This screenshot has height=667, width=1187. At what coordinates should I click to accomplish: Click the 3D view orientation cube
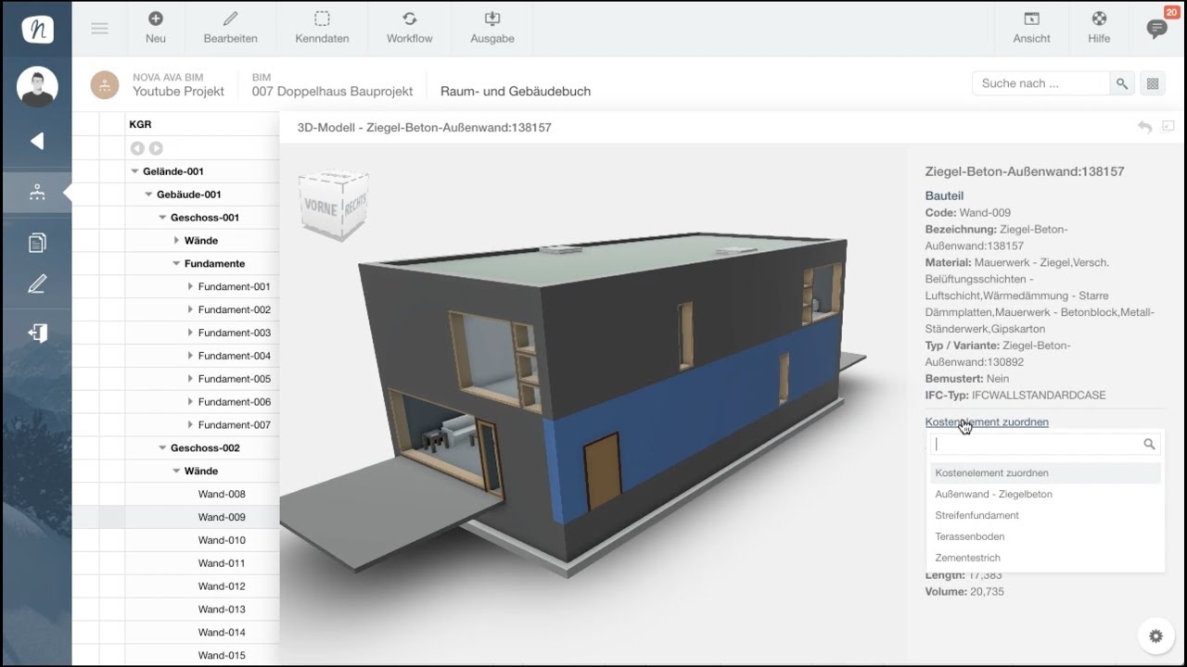tap(333, 205)
